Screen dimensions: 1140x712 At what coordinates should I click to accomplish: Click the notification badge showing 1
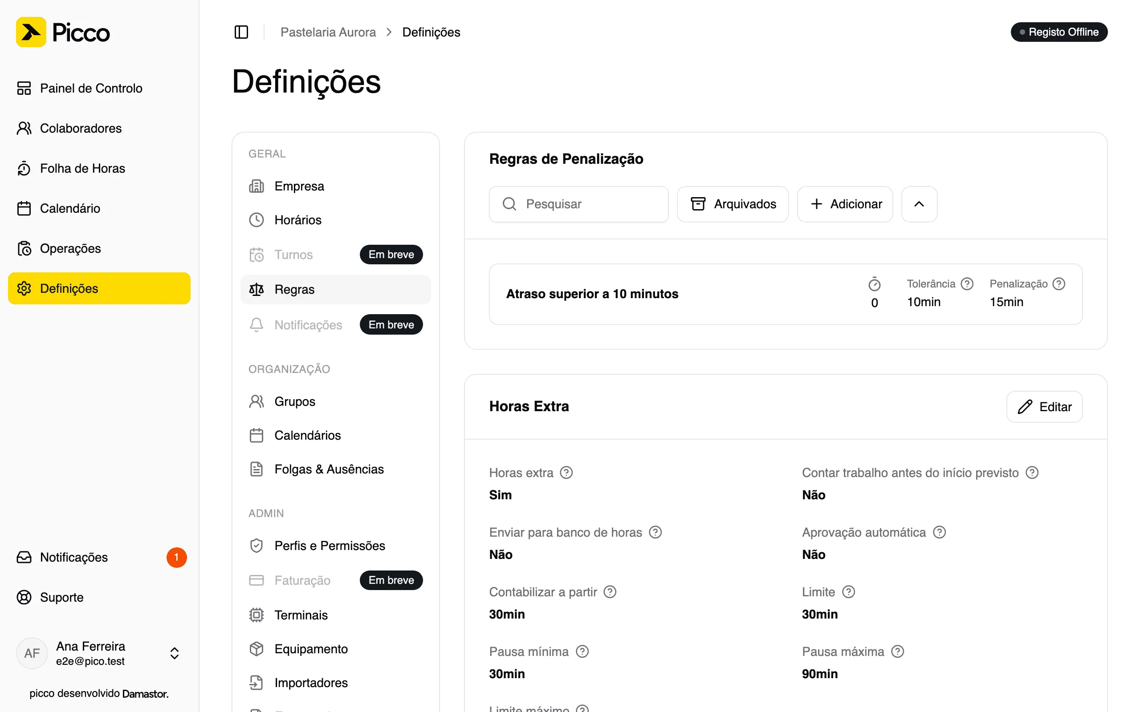(176, 558)
